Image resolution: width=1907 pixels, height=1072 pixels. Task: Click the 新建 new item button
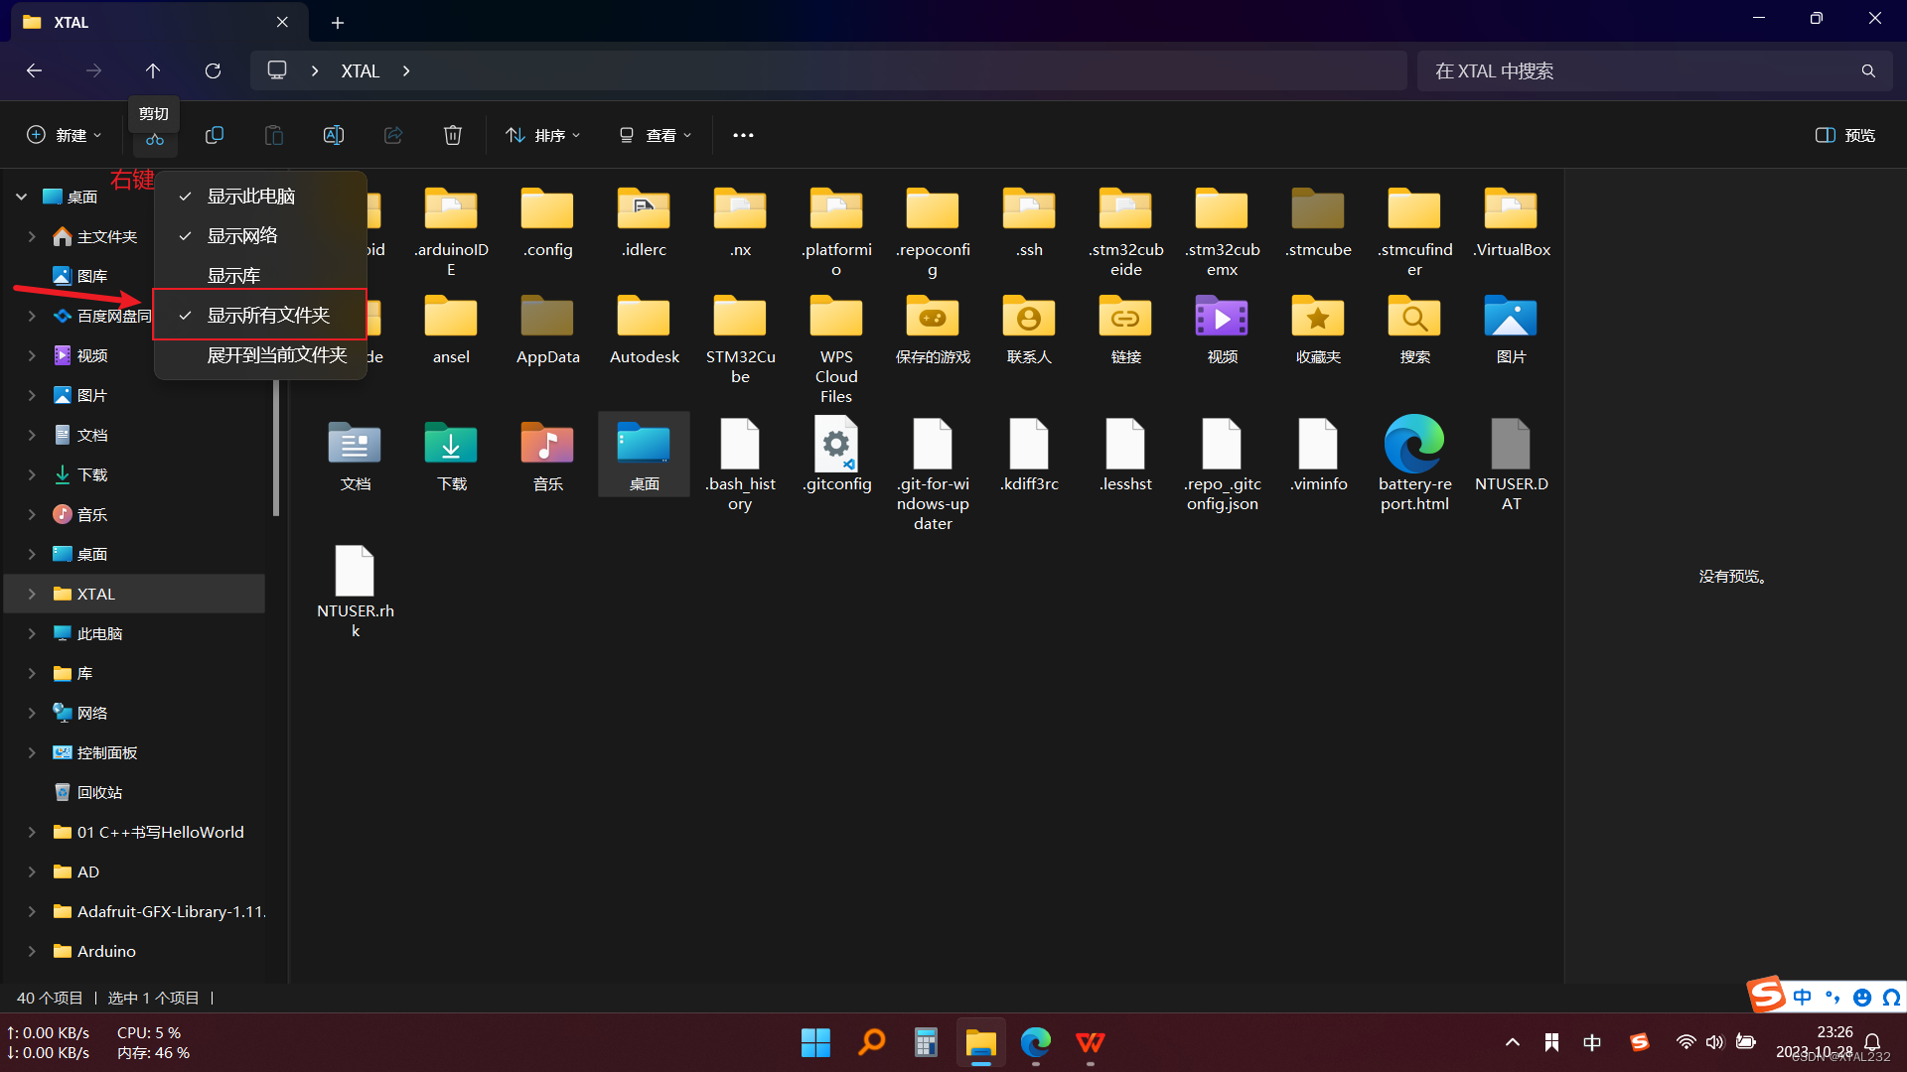click(x=65, y=135)
